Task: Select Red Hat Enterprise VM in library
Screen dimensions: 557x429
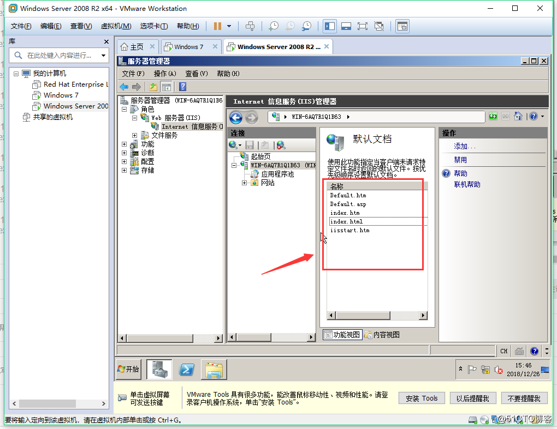Action: 70,84
